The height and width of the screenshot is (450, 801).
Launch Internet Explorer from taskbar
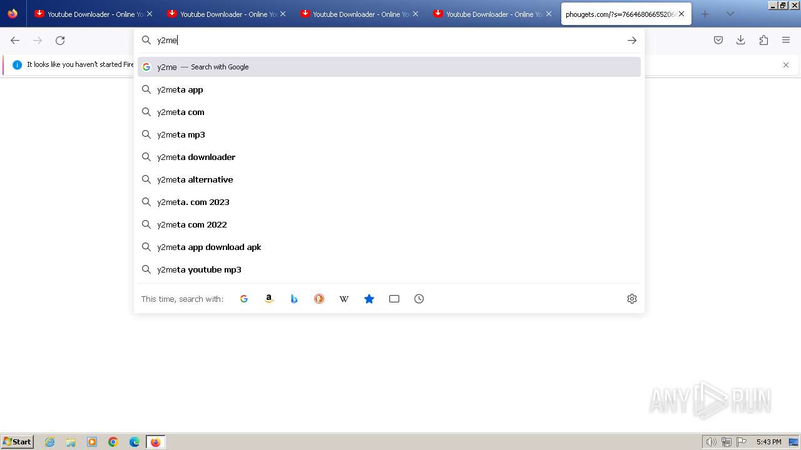(50, 442)
